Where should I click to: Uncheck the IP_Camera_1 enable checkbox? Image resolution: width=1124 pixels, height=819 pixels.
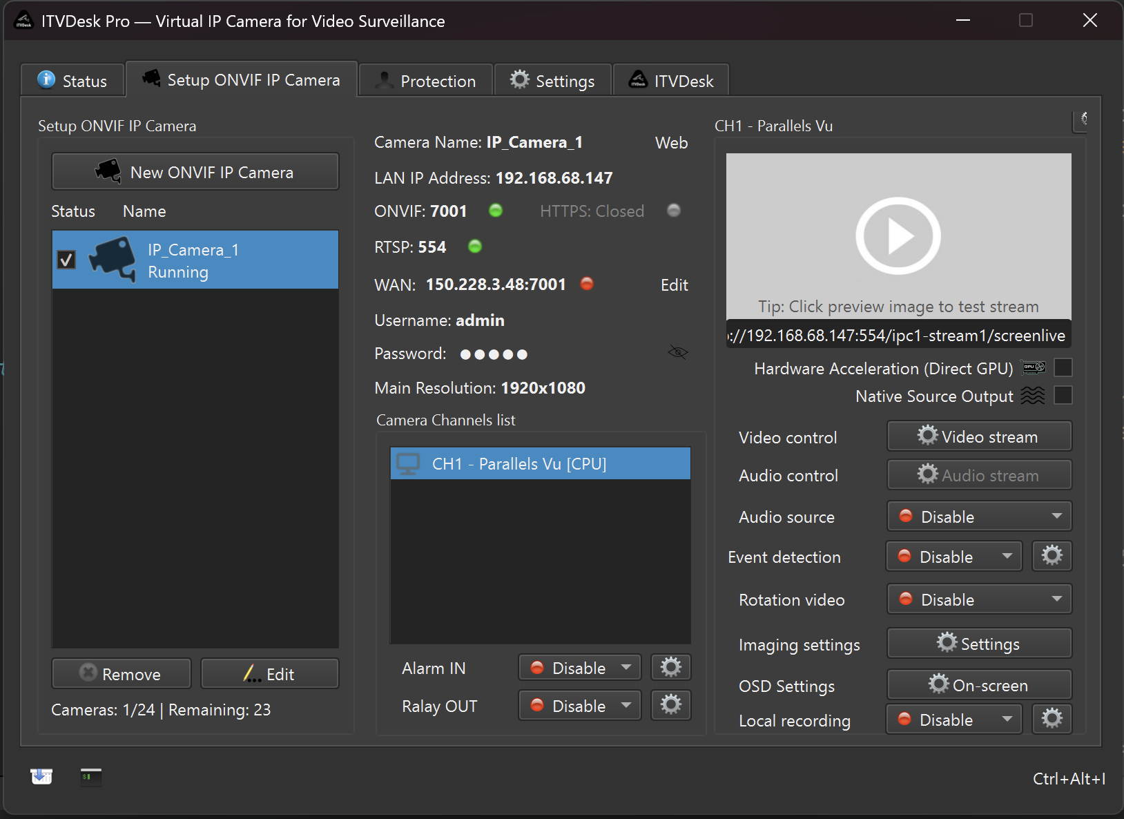coord(66,260)
